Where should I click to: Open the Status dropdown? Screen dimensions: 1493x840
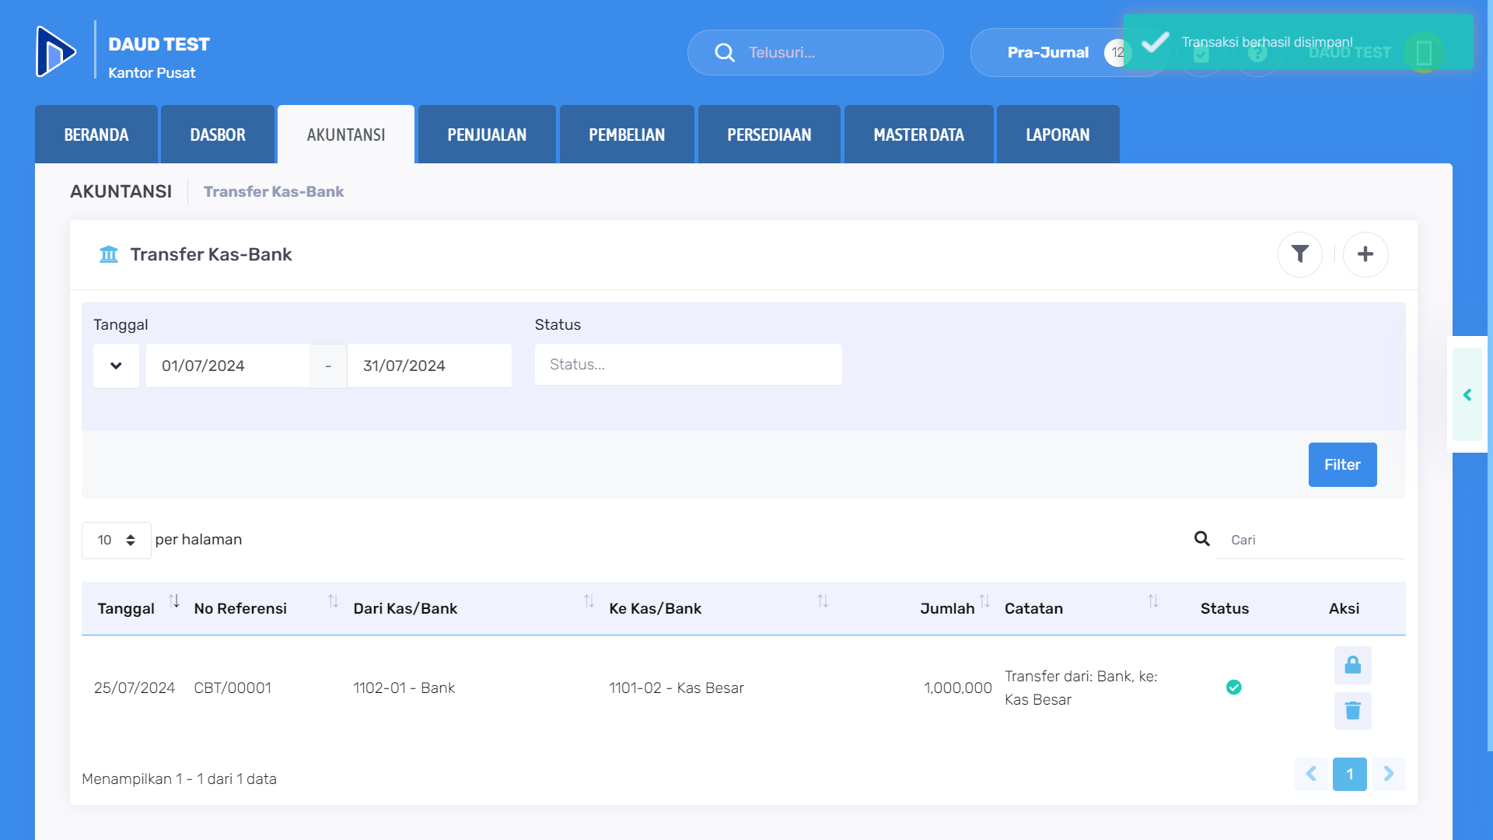tap(688, 365)
